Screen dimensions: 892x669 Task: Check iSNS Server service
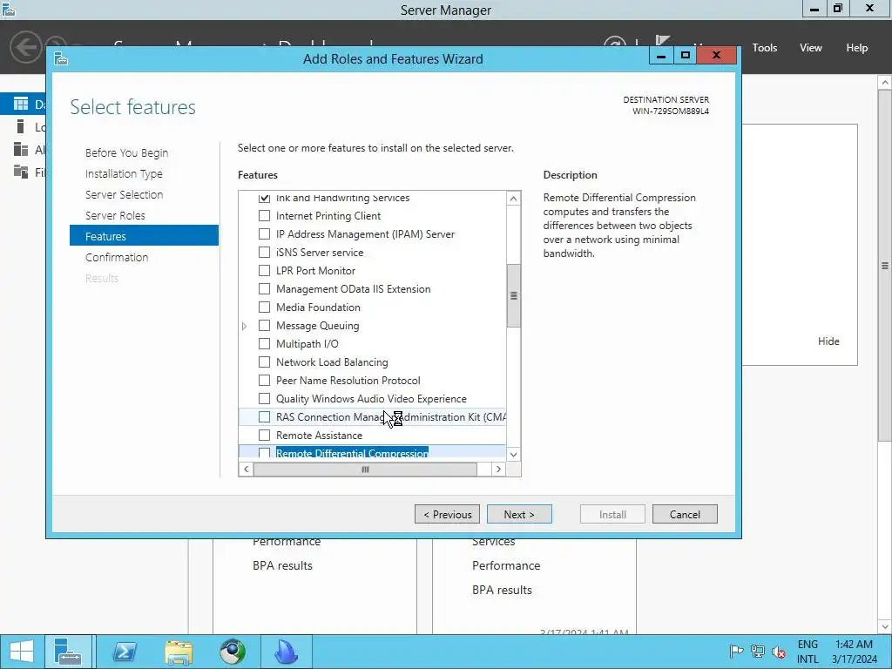(264, 252)
